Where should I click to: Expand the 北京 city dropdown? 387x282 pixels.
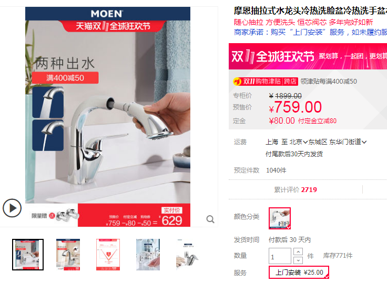click(x=298, y=142)
